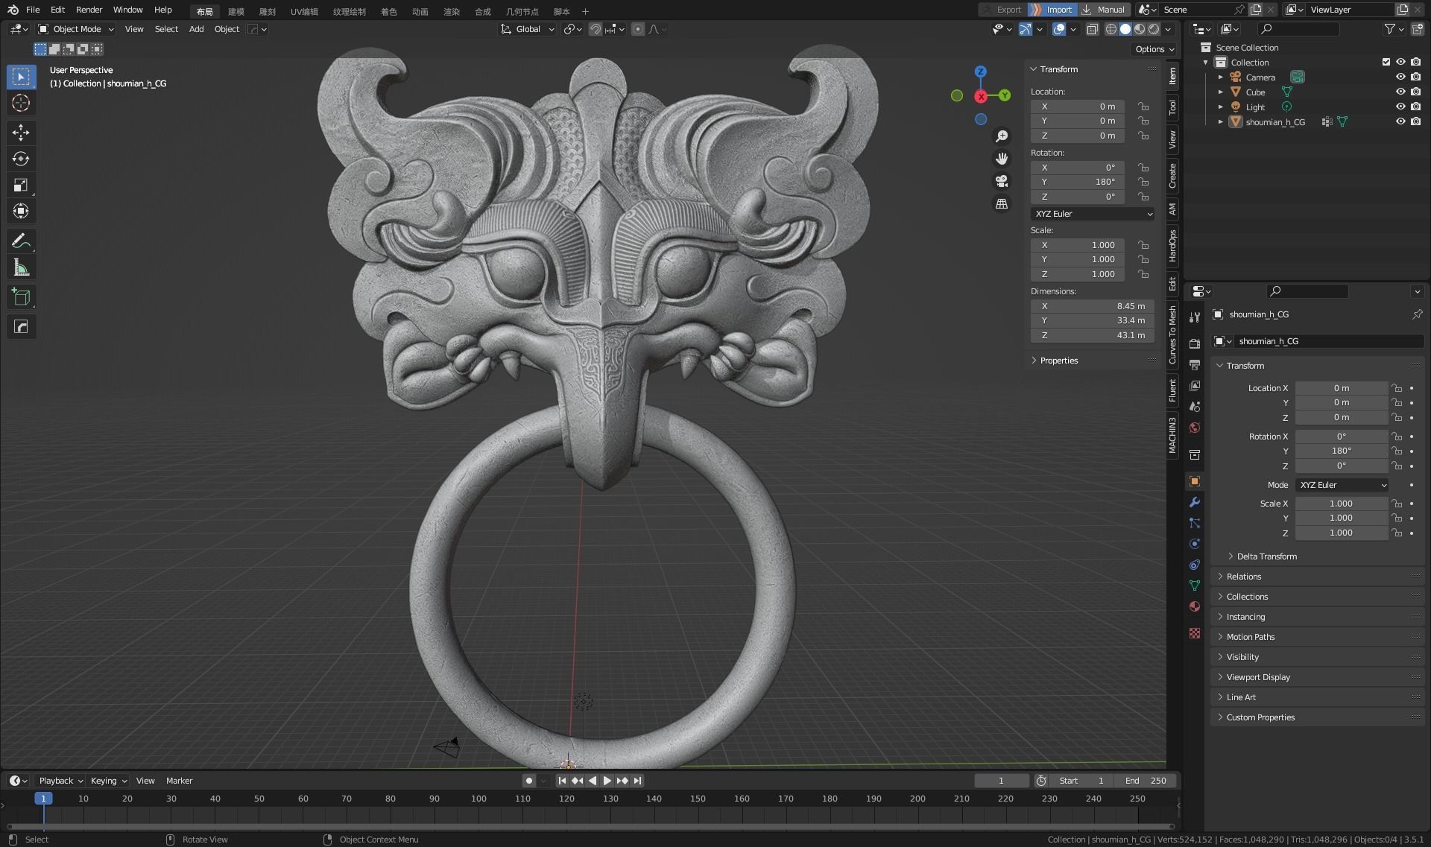The image size is (1431, 847).
Task: Open the Material properties tab
Action: click(1195, 606)
